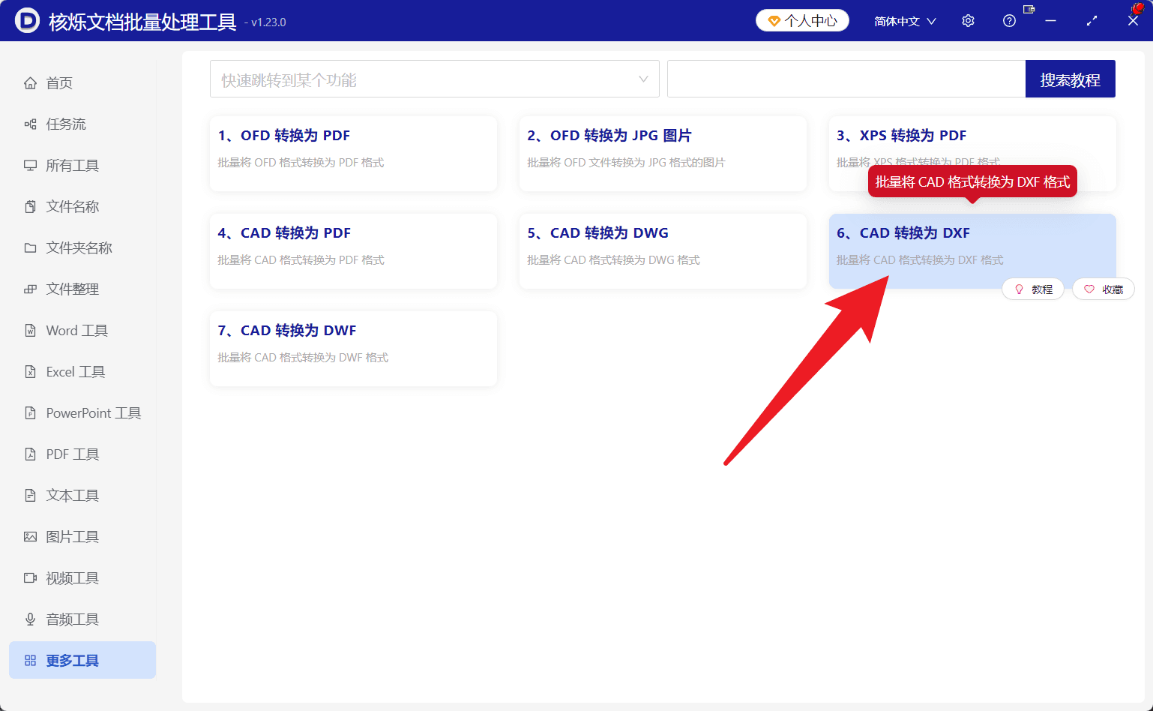Image resolution: width=1153 pixels, height=711 pixels.
Task: Click the organize icon beside 文件整理
Action: 30,289
